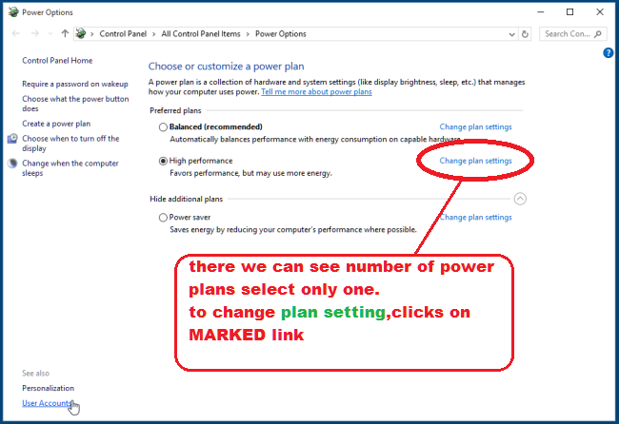Open Change when the computer sleeps
The height and width of the screenshot is (424, 619).
click(70, 168)
